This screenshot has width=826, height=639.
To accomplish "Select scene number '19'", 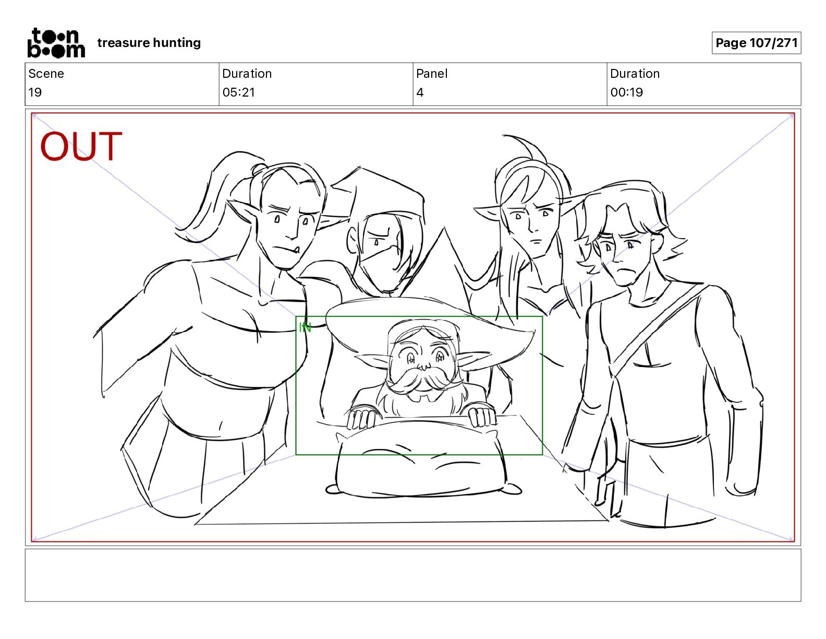I will coord(35,92).
